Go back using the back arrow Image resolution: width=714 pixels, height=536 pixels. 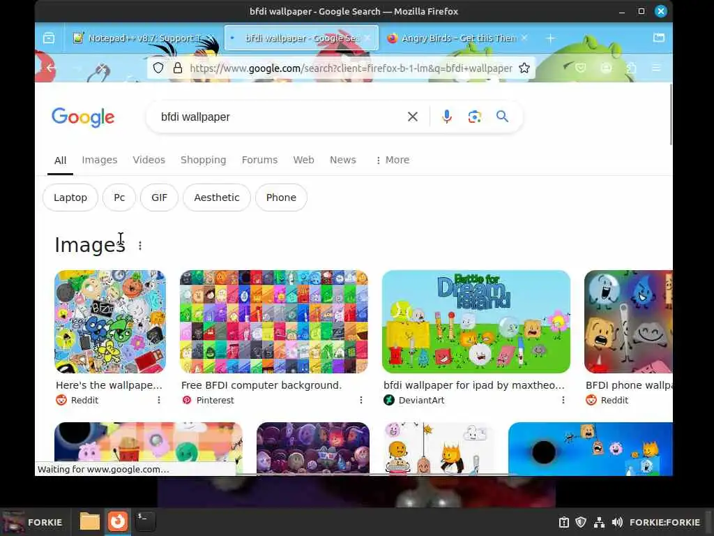[x=51, y=68]
